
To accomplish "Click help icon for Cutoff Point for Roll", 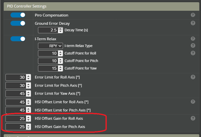I will coord(193,53).
